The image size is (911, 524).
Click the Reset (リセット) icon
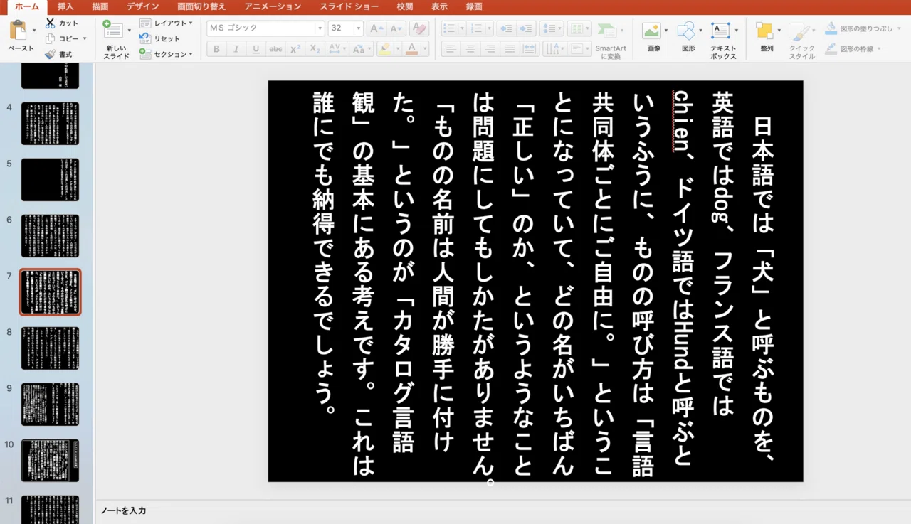[145, 38]
